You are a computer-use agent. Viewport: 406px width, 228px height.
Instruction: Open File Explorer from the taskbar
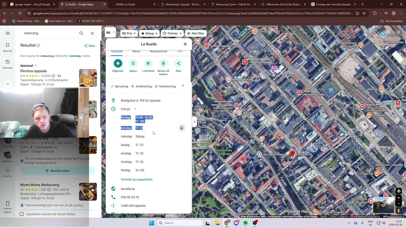pyautogui.click(x=217, y=223)
